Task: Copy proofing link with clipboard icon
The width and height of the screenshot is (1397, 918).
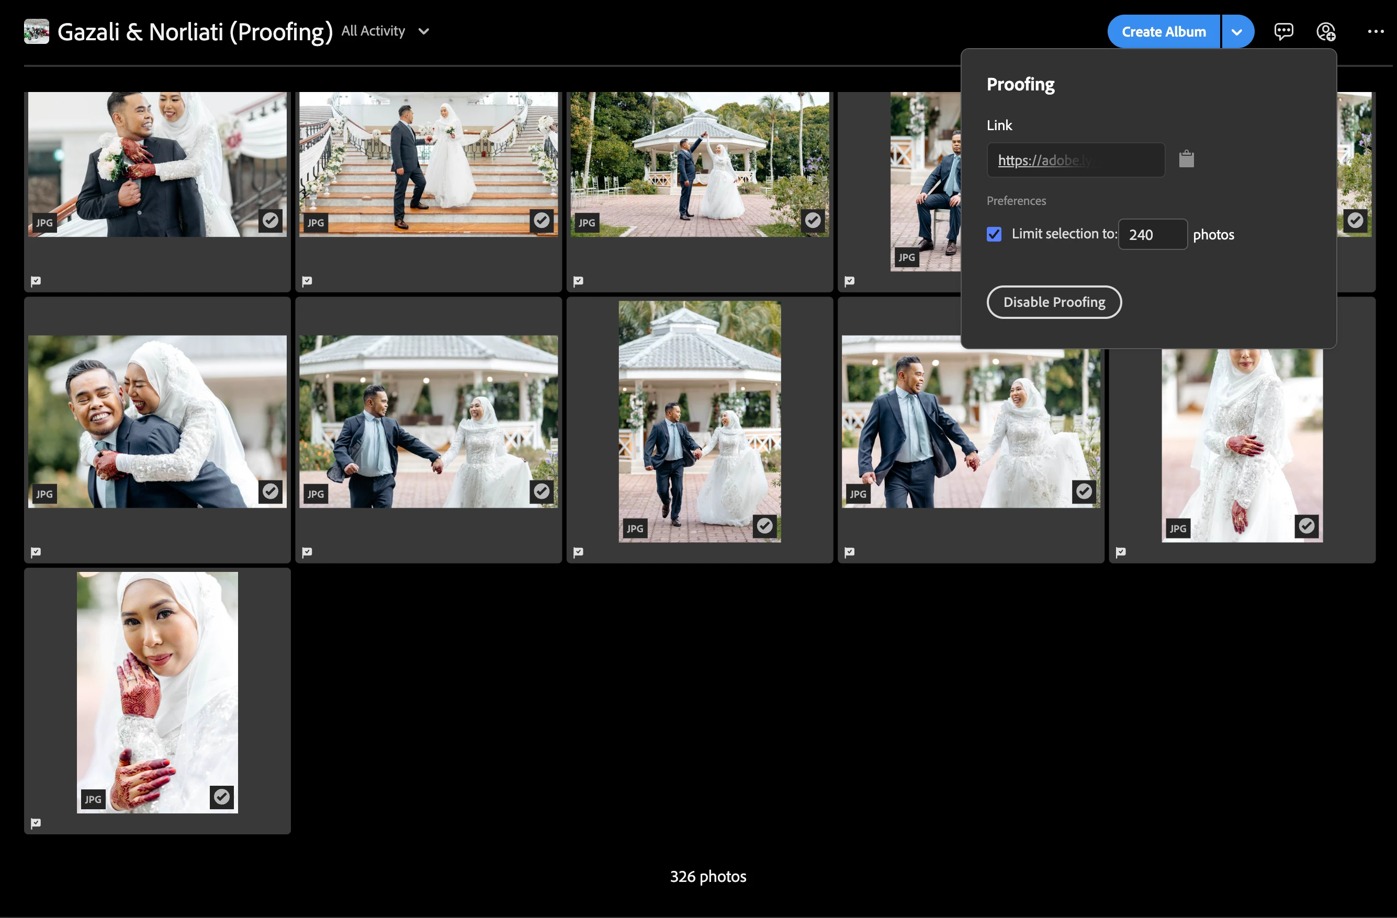Action: (x=1186, y=159)
